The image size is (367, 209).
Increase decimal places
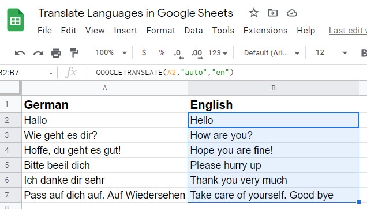point(197,54)
